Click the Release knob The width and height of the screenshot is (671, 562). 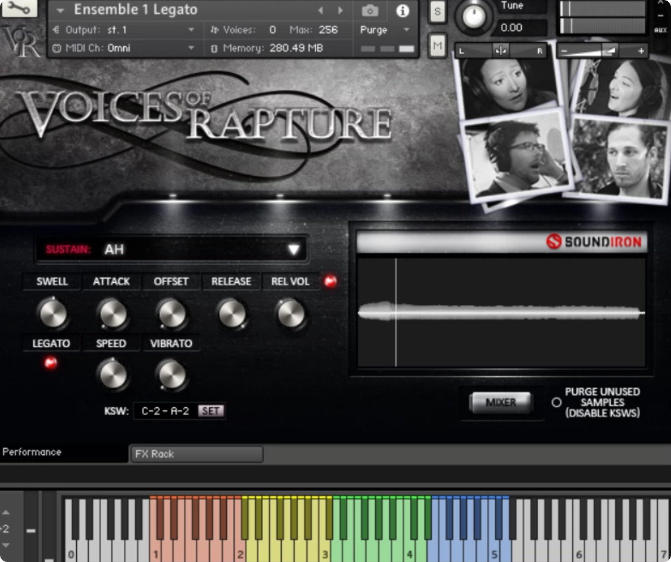[x=232, y=313]
